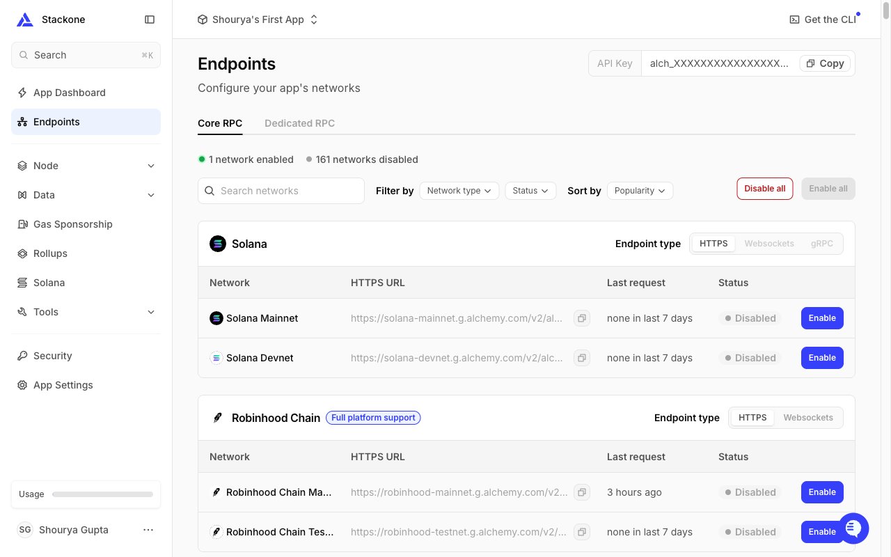Screen dimensions: 891x557
Task: Click the Disable all button
Action: point(765,189)
